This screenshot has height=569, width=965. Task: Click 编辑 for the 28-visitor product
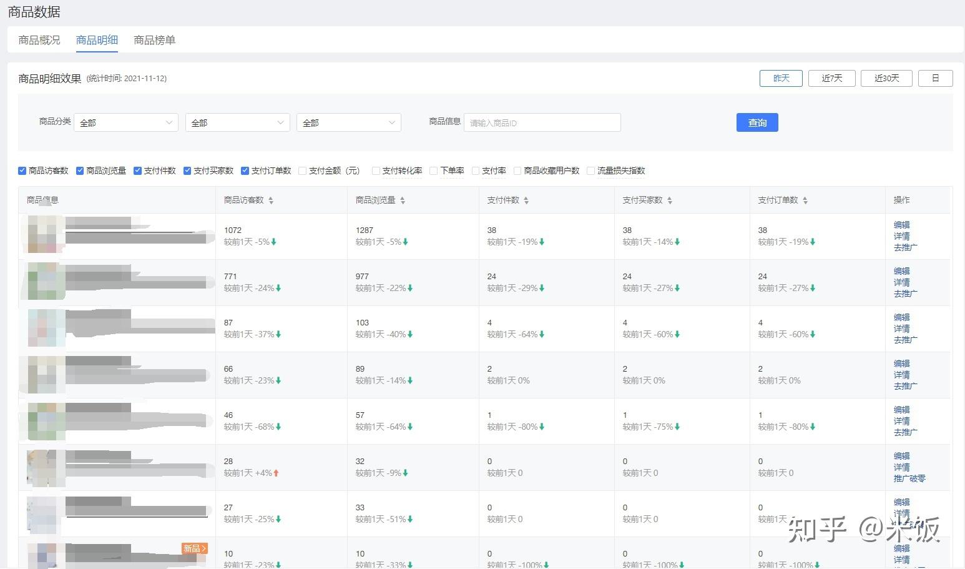coord(901,456)
